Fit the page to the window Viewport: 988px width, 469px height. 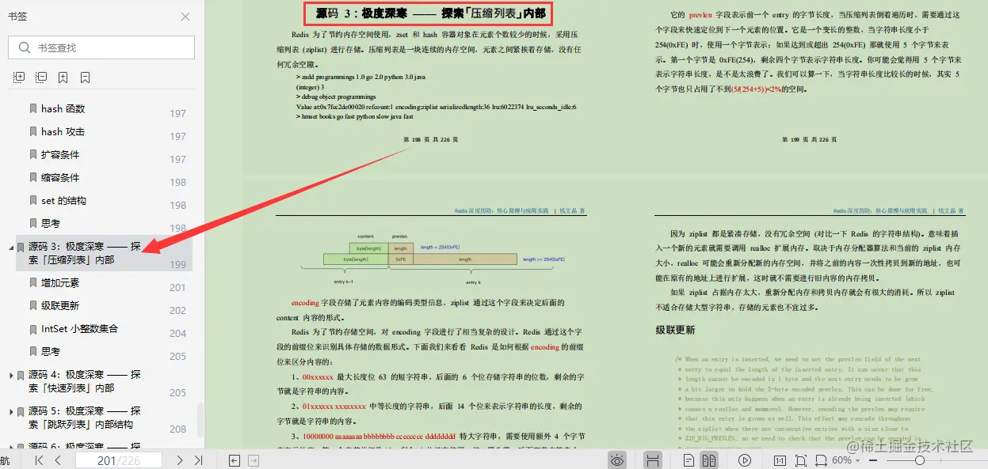click(802, 460)
